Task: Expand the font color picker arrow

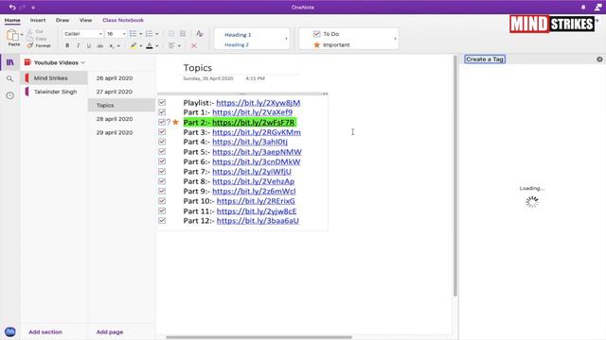Action: 157,46
